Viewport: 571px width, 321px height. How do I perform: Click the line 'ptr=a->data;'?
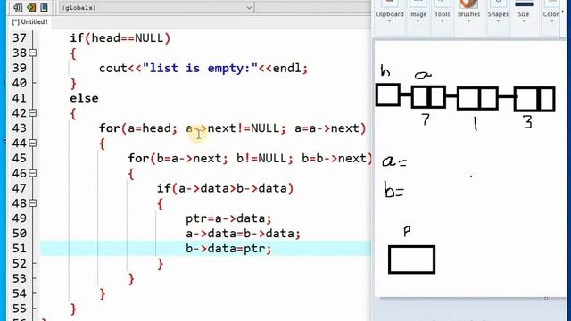[228, 218]
